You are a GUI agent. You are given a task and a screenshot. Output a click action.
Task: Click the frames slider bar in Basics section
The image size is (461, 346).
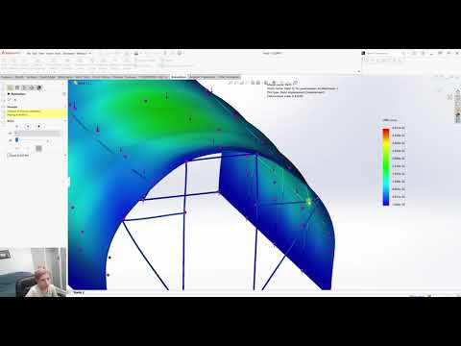coord(37,133)
